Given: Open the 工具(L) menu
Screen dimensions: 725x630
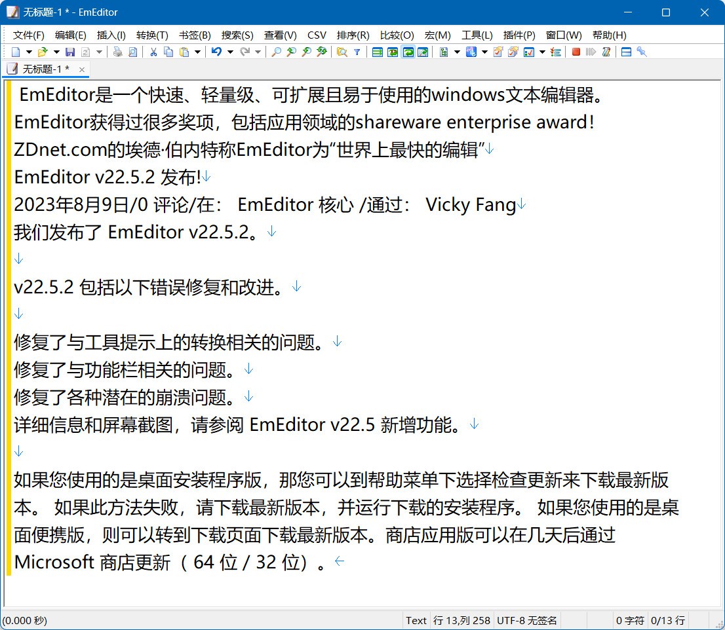Looking at the screenshot, I should click(477, 35).
